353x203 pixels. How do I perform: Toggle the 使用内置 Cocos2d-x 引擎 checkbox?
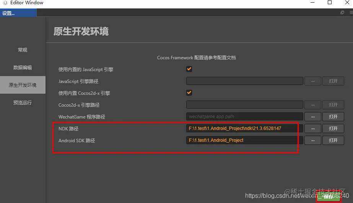coord(189,93)
